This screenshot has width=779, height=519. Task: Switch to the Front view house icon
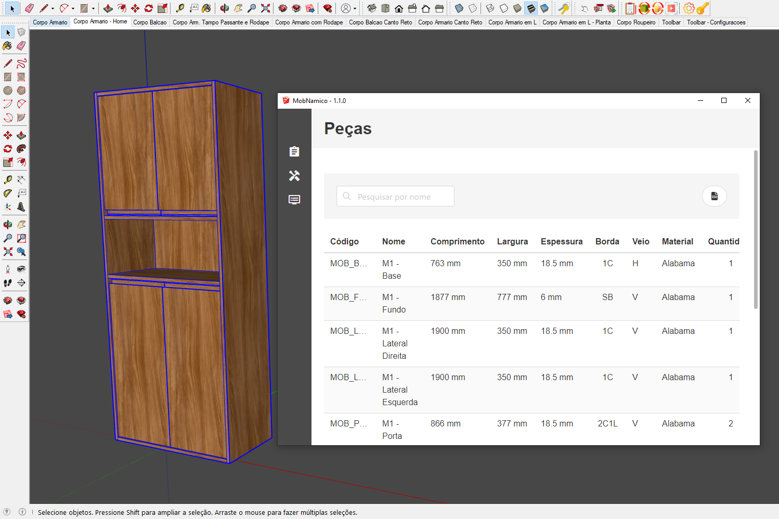(399, 8)
